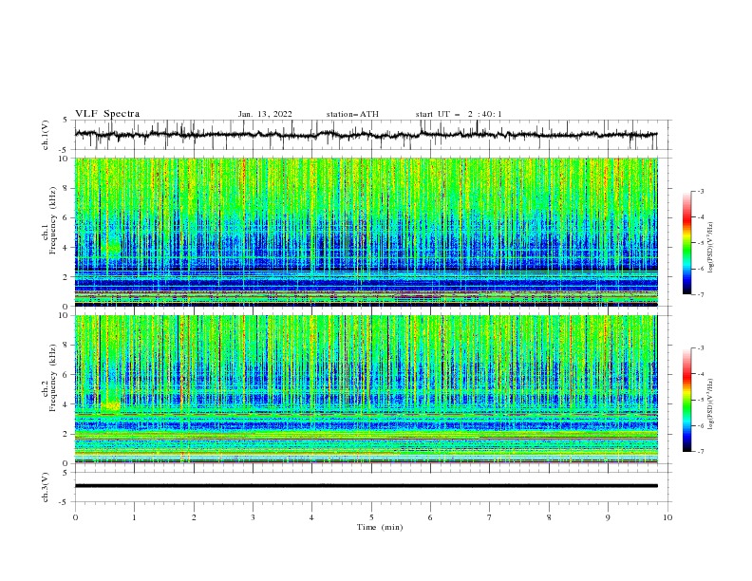752x581 pixels.
Task: Click the '3' tick on time axis
Action: click(253, 517)
